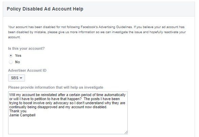Click the 'Yes' option label text
Viewport: 199px width, 137px height.
coord(18,55)
